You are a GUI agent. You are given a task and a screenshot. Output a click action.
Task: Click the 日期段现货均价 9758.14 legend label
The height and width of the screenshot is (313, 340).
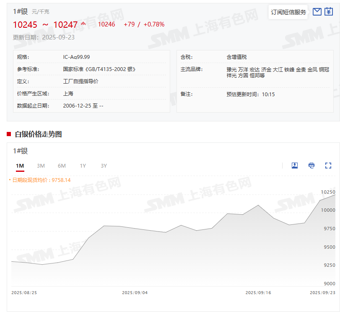41,180
